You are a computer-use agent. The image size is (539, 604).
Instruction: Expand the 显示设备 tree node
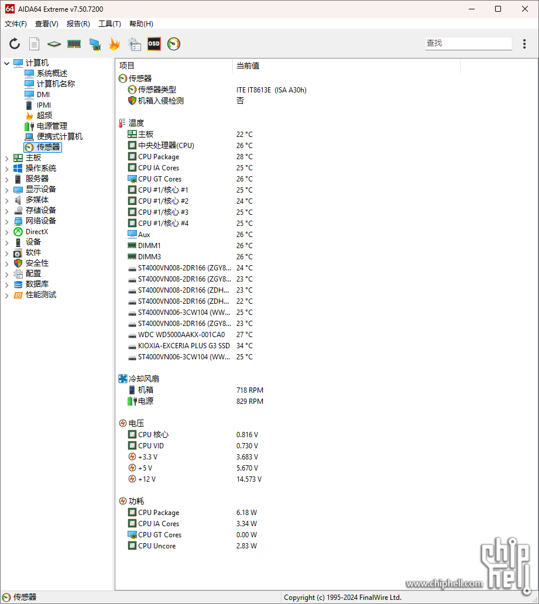pos(7,190)
